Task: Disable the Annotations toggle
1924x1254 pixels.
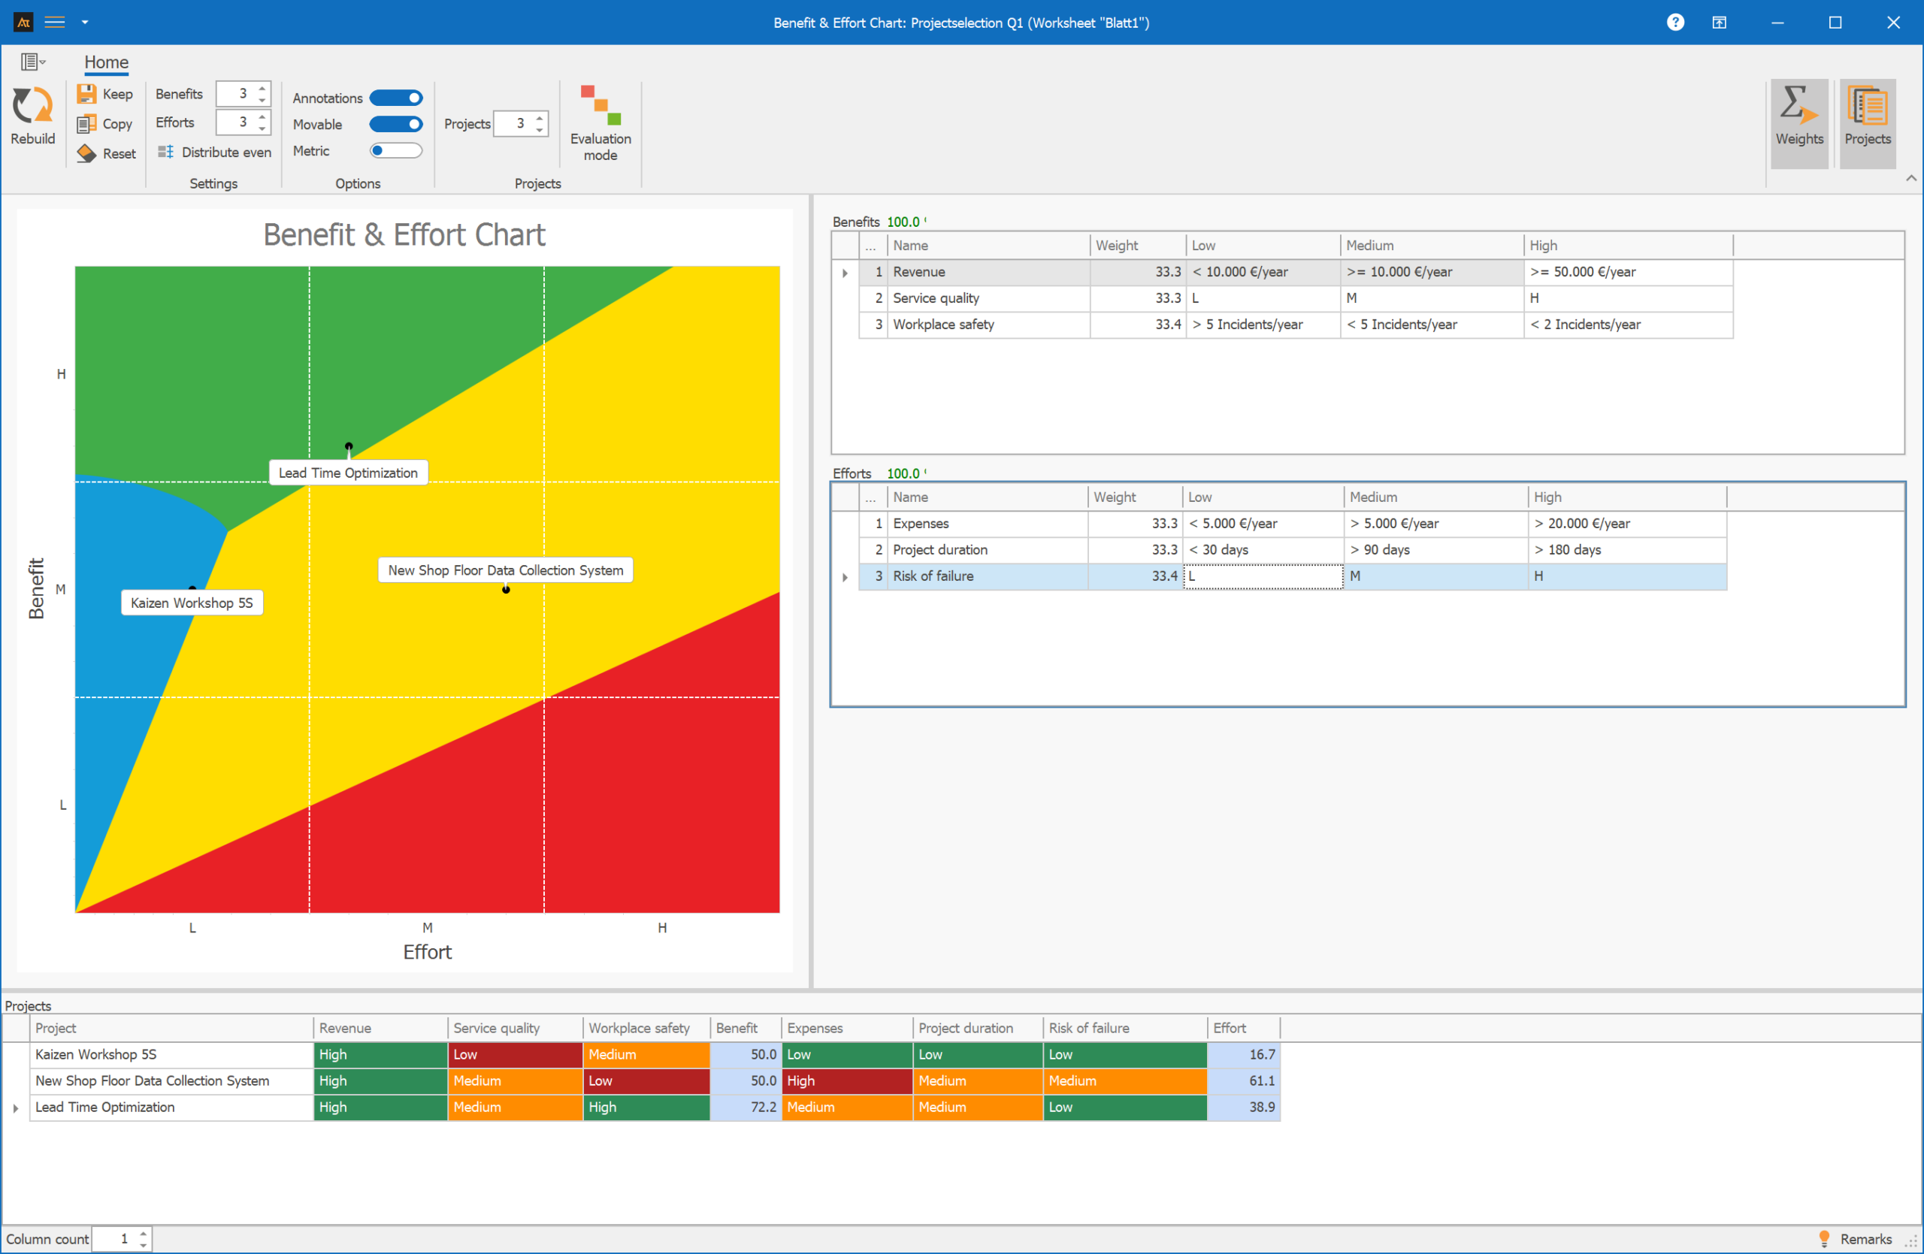Action: pos(396,98)
